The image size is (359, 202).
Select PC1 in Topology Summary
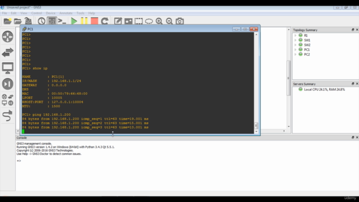coord(307,49)
